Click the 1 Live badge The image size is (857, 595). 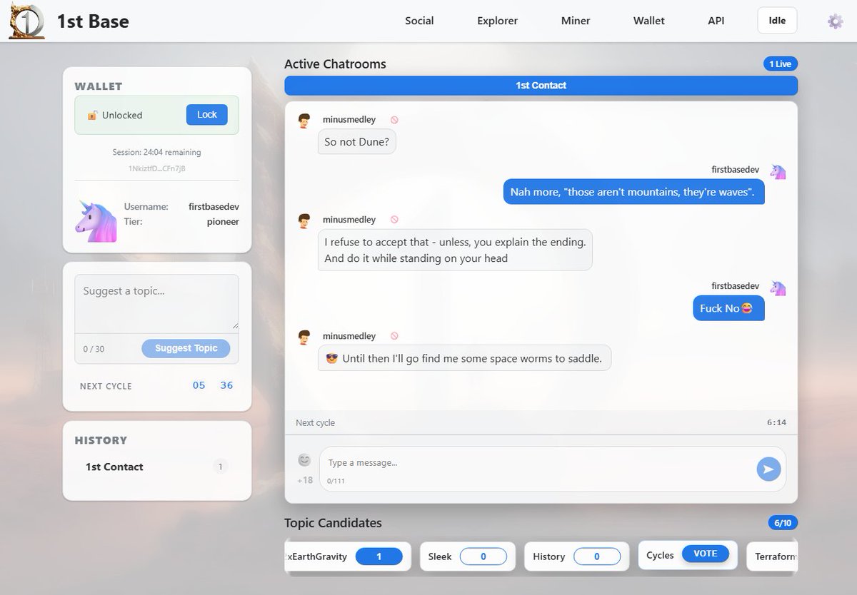point(780,64)
